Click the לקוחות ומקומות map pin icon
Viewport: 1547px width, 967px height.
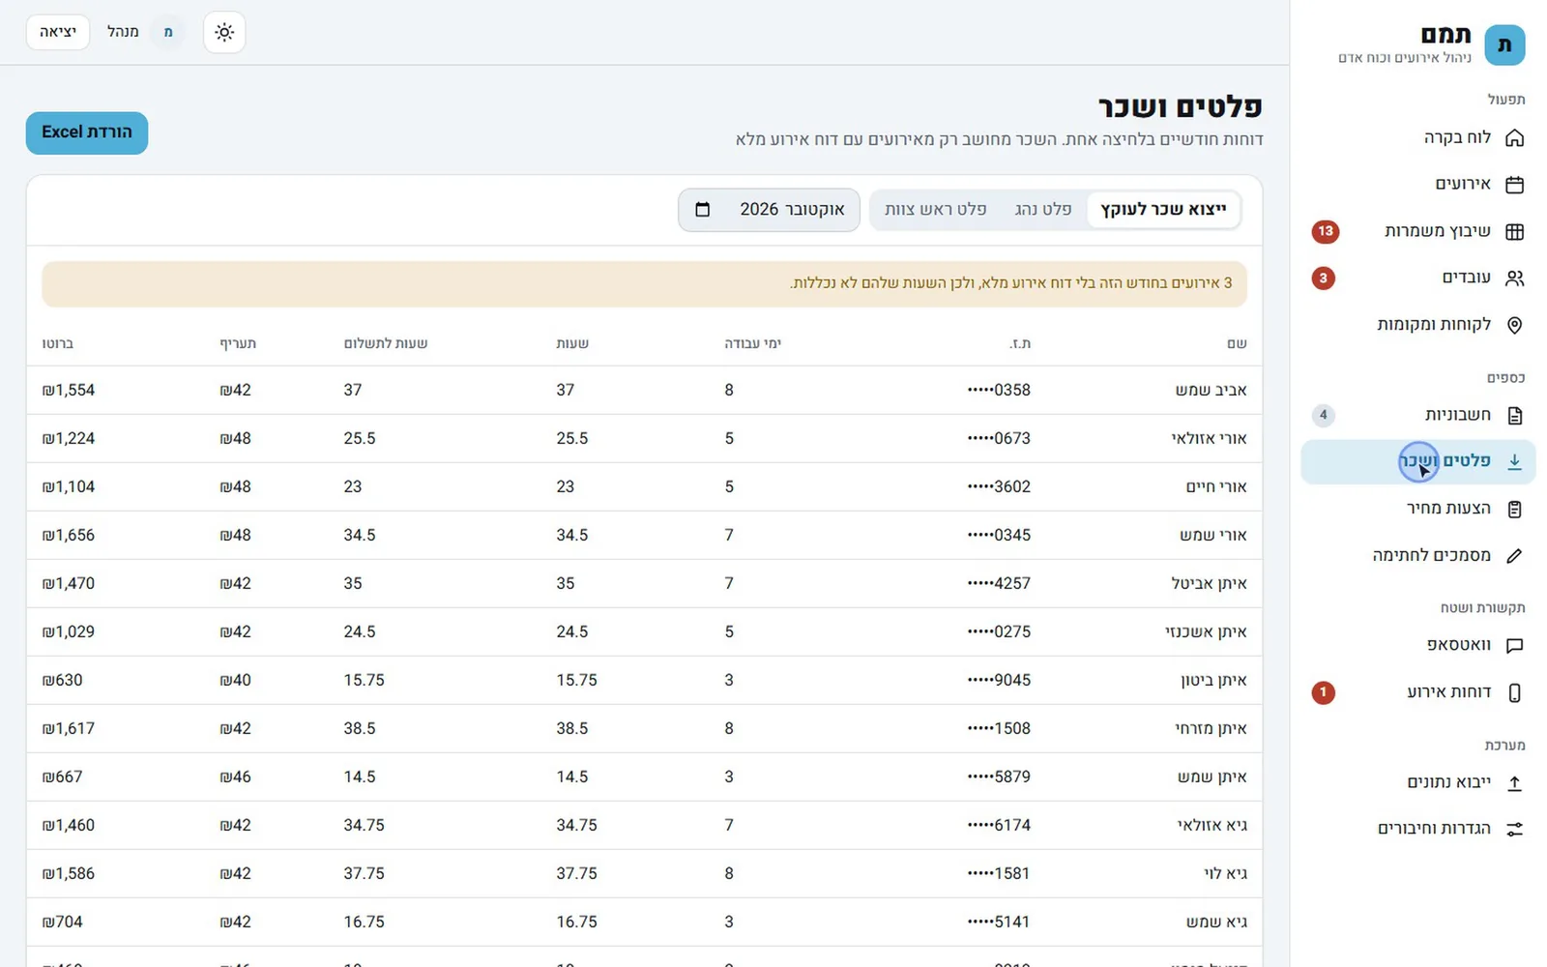1514,325
